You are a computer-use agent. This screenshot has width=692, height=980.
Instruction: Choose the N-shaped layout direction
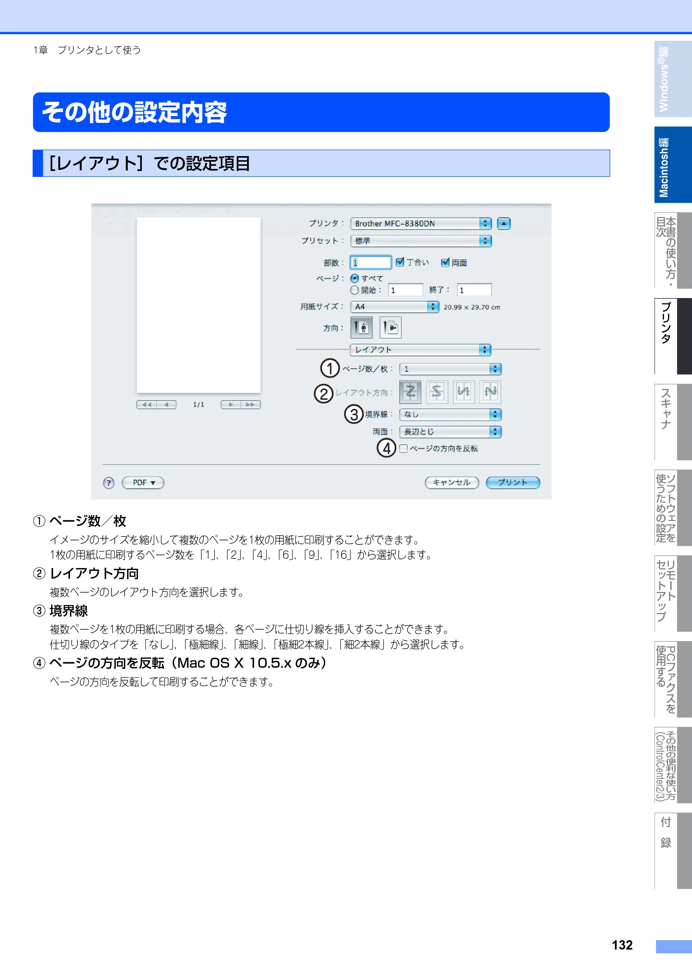(x=490, y=392)
